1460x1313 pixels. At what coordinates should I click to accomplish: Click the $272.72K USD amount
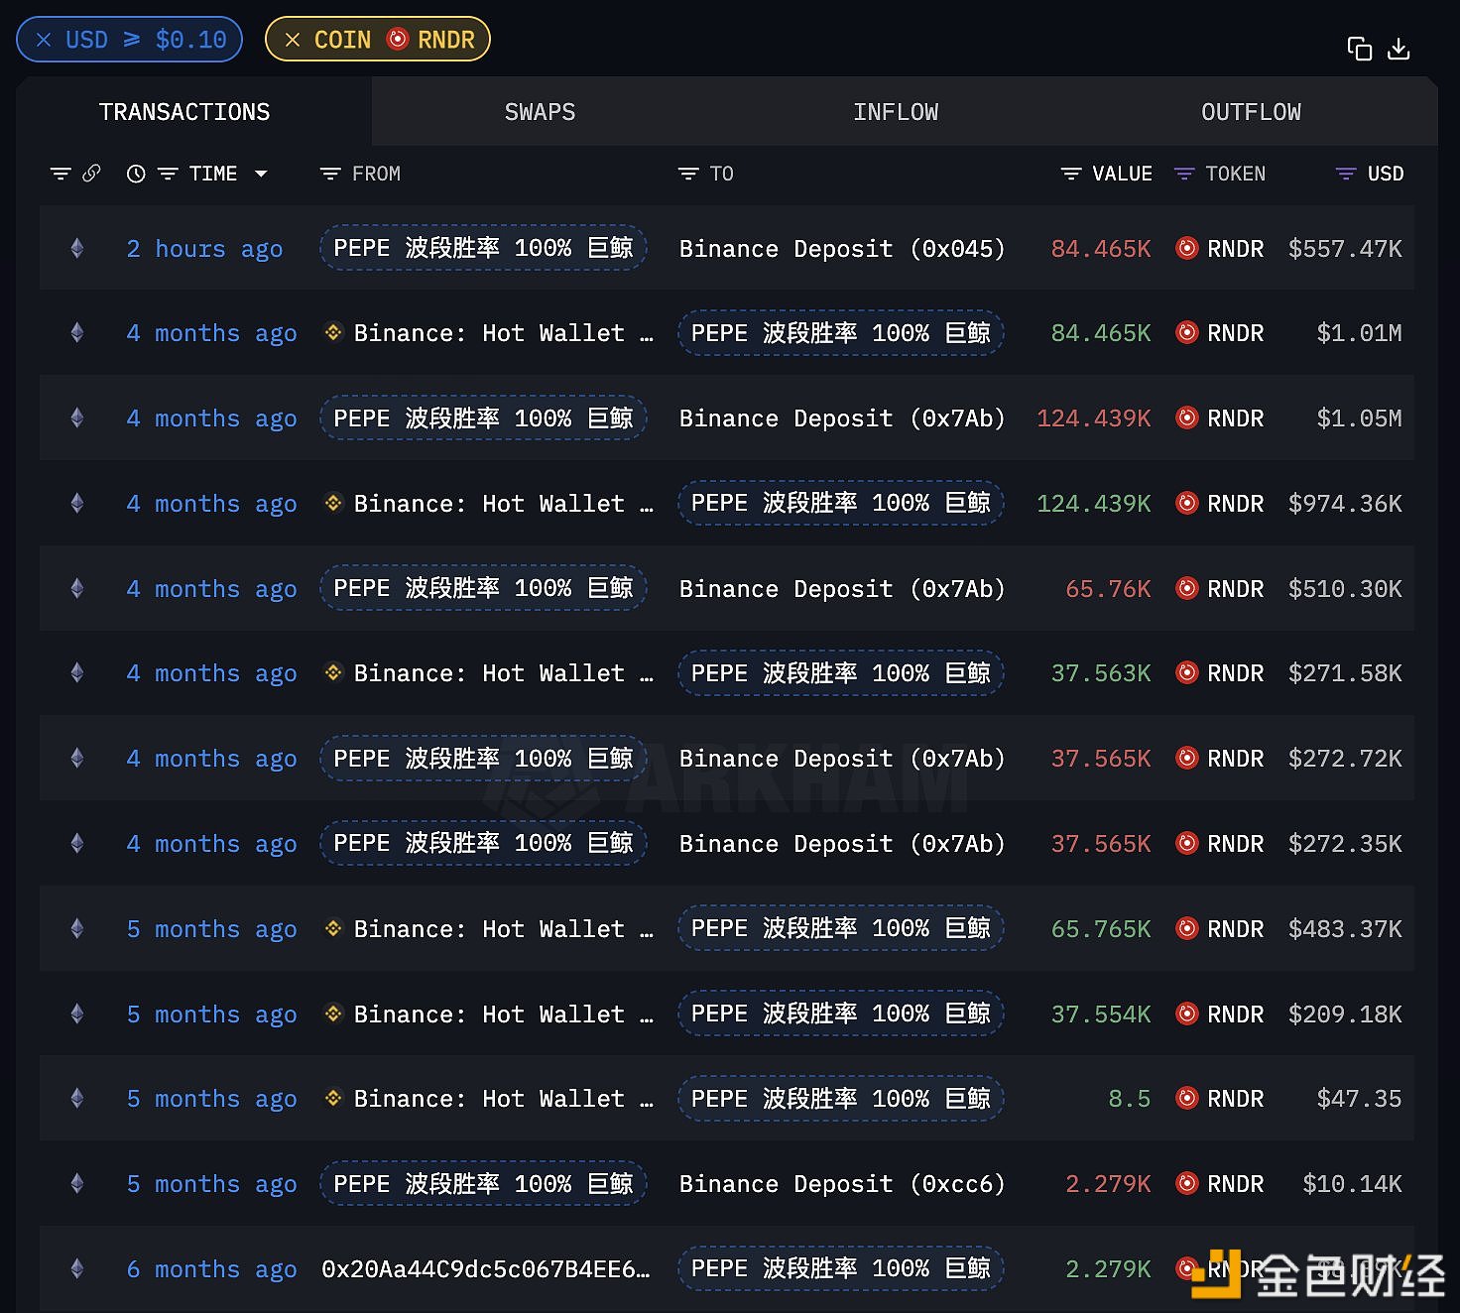[1345, 759]
